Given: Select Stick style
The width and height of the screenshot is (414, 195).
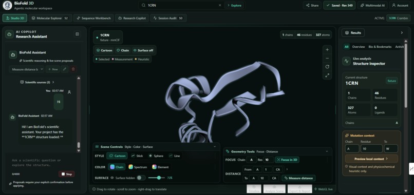Looking at the screenshot, I should 137,156.
